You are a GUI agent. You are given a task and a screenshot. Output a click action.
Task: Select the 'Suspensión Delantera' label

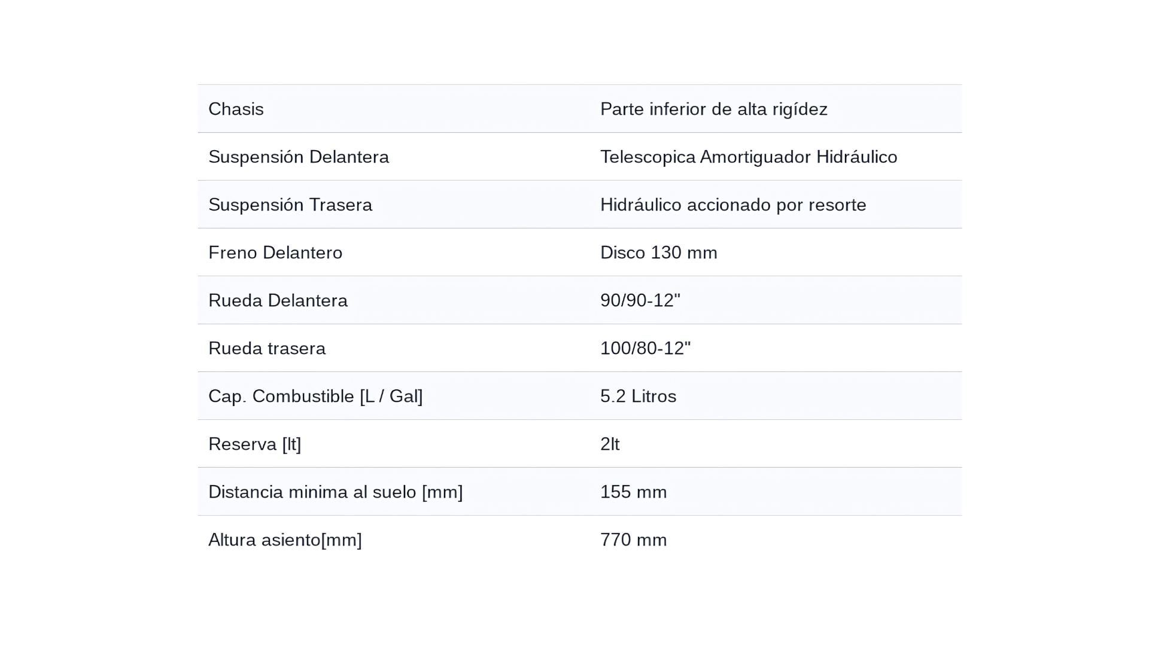click(299, 157)
